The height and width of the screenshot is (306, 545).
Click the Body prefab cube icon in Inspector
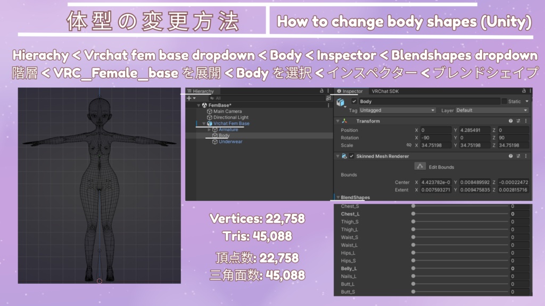point(341,100)
